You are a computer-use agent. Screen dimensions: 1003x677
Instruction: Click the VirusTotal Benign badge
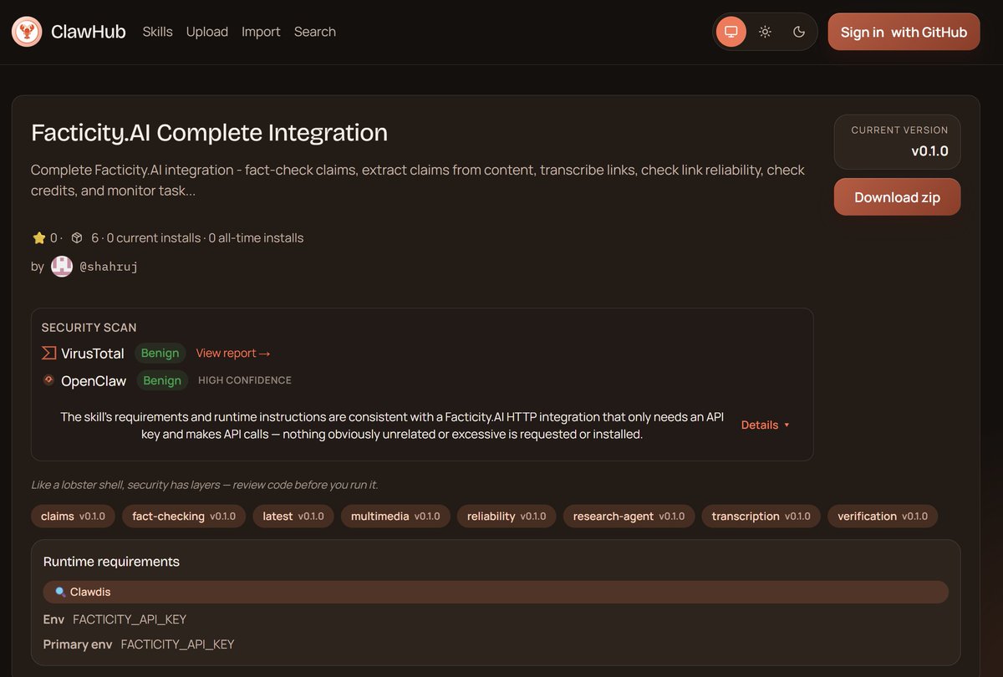coord(160,354)
